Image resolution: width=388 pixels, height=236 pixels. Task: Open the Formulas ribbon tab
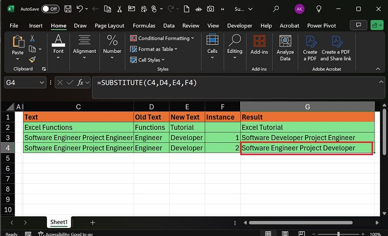click(144, 25)
